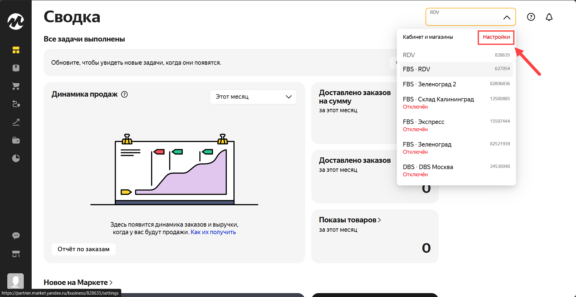The image size is (576, 297).
Task: Select the RDV cabinet entry 828635
Action: point(456,55)
